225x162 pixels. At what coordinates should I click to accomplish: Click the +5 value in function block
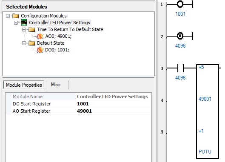(201, 67)
